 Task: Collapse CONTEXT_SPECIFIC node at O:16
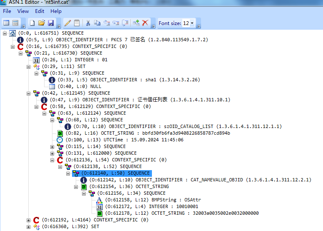pyautogui.click(x=12, y=47)
